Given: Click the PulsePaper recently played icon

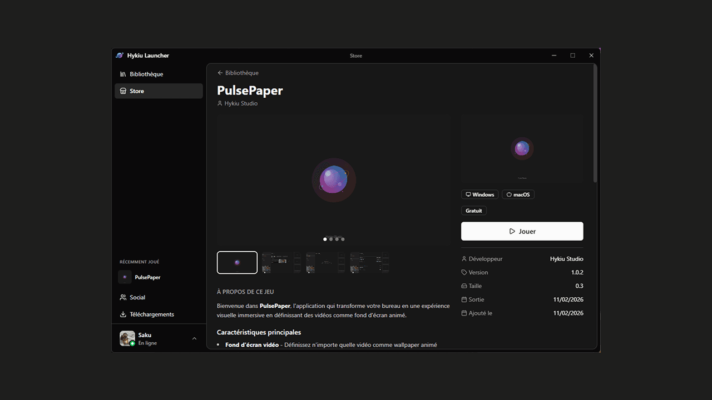Looking at the screenshot, I should click(125, 277).
